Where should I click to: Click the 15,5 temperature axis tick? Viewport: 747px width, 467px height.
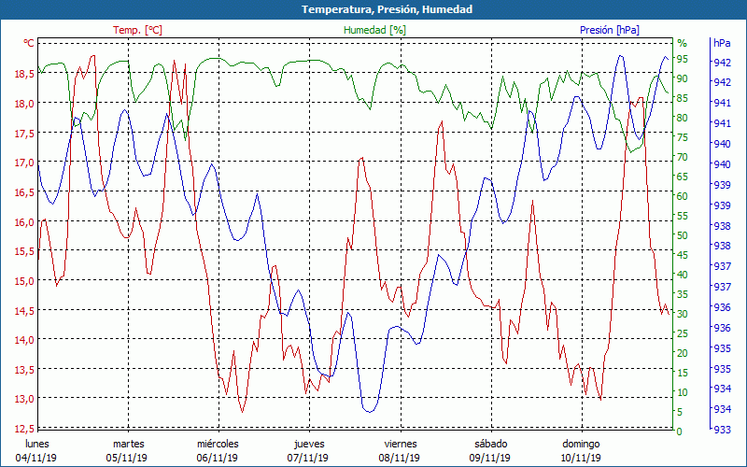[x=24, y=251]
